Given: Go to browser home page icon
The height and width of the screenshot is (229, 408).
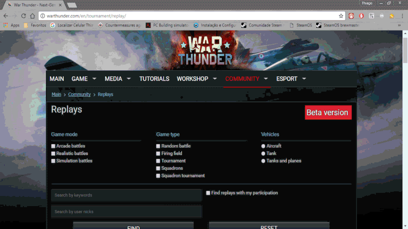Looking at the screenshot, I should tap(32, 16).
